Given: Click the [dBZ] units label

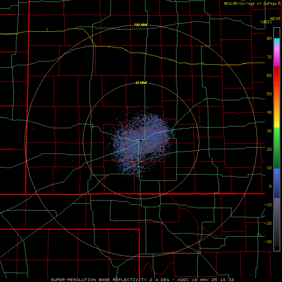Looking at the screenshot, I should 266,22.
